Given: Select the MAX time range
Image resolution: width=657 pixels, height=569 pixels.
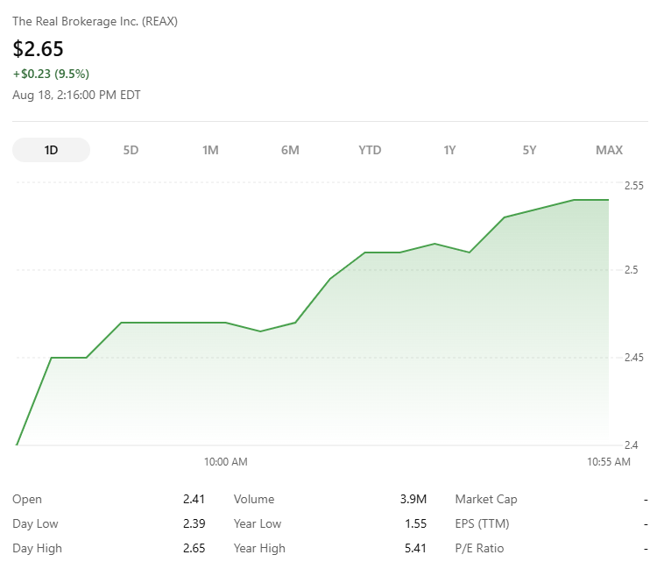Looking at the screenshot, I should (x=609, y=150).
